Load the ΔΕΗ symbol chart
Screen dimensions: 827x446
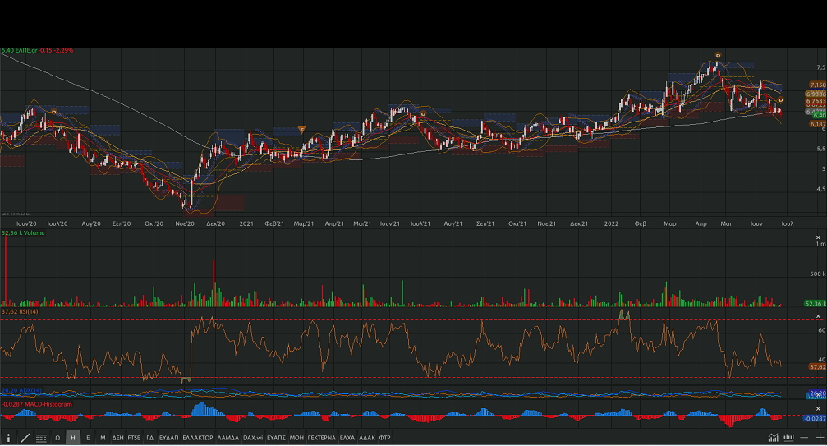[x=117, y=438]
